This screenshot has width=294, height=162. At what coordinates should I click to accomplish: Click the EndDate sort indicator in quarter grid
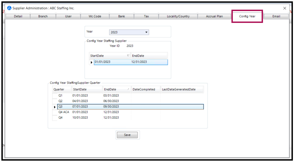tap(127, 89)
